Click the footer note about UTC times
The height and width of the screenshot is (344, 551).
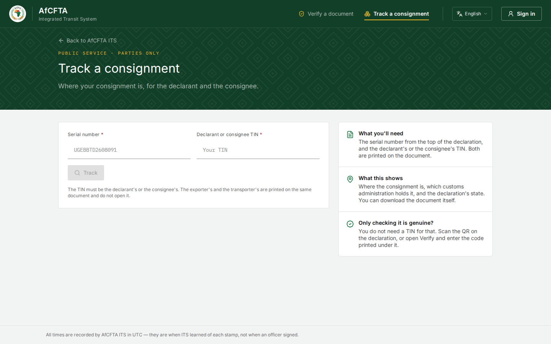172,335
